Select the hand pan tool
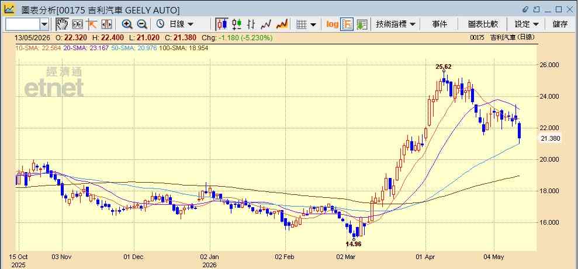This screenshot has height=269, width=578. tap(63, 25)
